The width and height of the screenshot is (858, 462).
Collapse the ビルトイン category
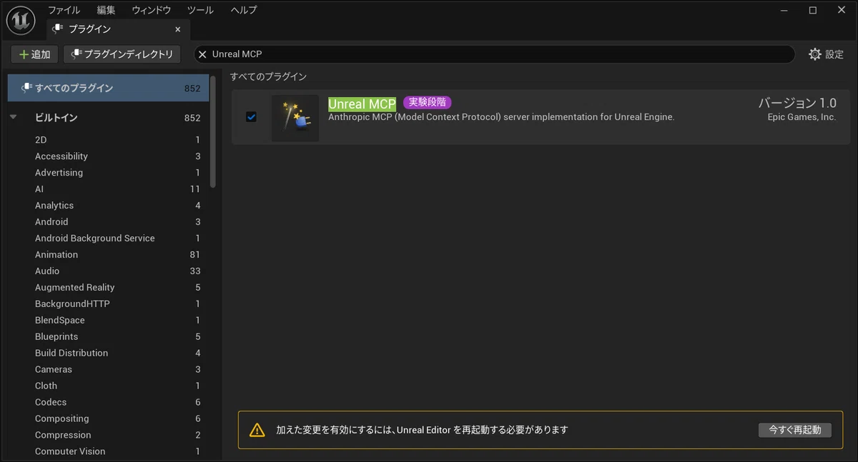pyautogui.click(x=13, y=118)
